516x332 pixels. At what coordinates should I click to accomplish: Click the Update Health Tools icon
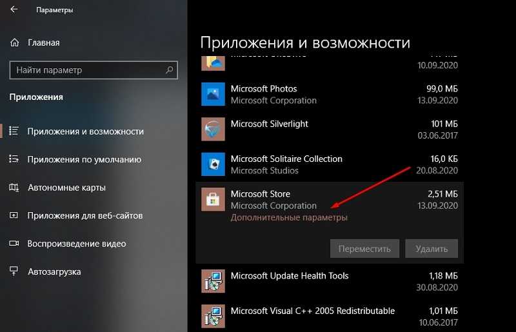point(213,281)
